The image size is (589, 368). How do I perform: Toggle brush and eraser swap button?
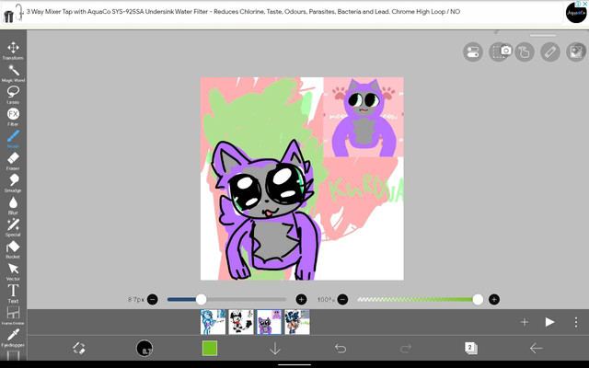(79, 349)
